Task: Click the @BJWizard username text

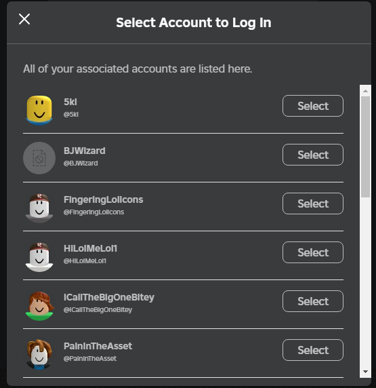Action: pos(81,163)
